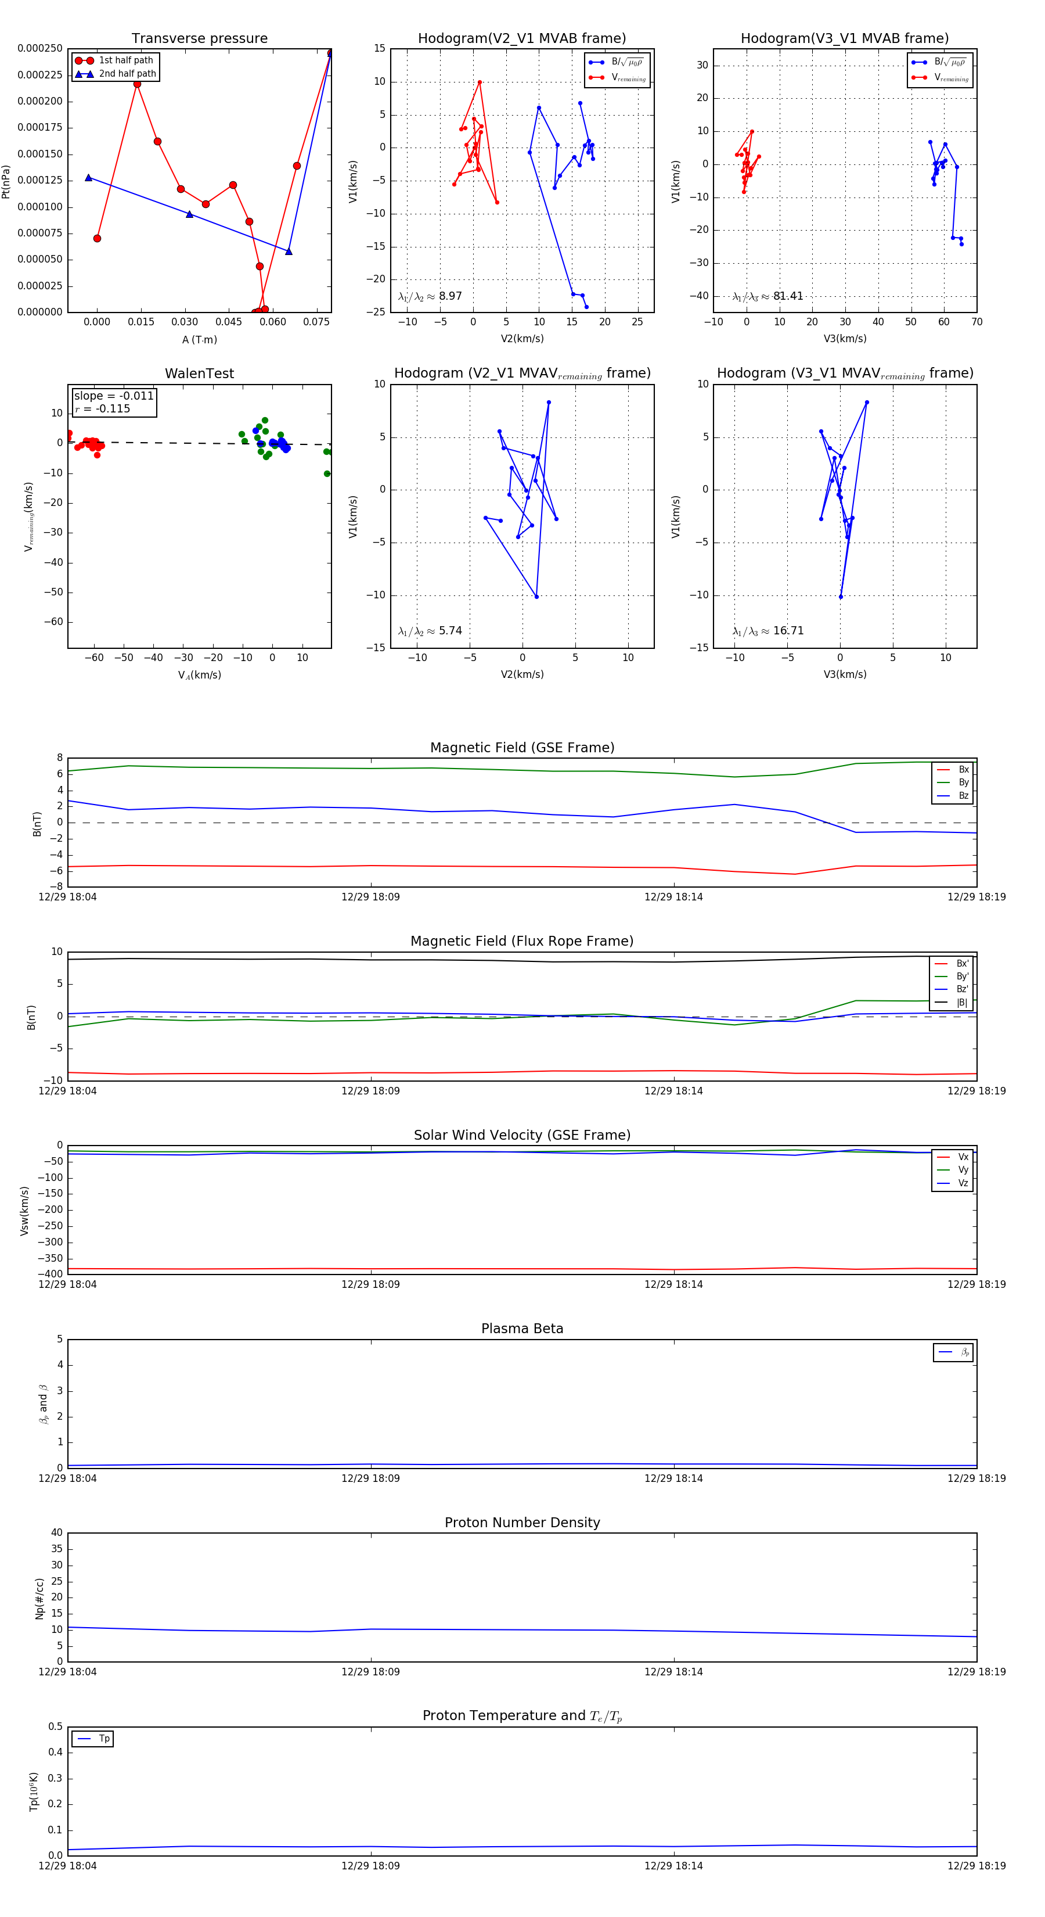1045x1917 pixels.
Task: Select '2nd half path' legend entry
Action: tap(116, 74)
